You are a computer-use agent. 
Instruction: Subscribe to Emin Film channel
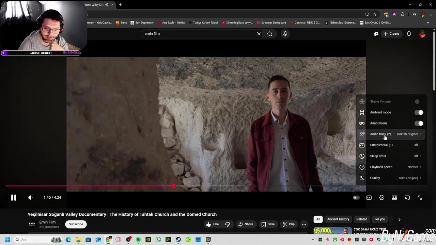(76, 224)
